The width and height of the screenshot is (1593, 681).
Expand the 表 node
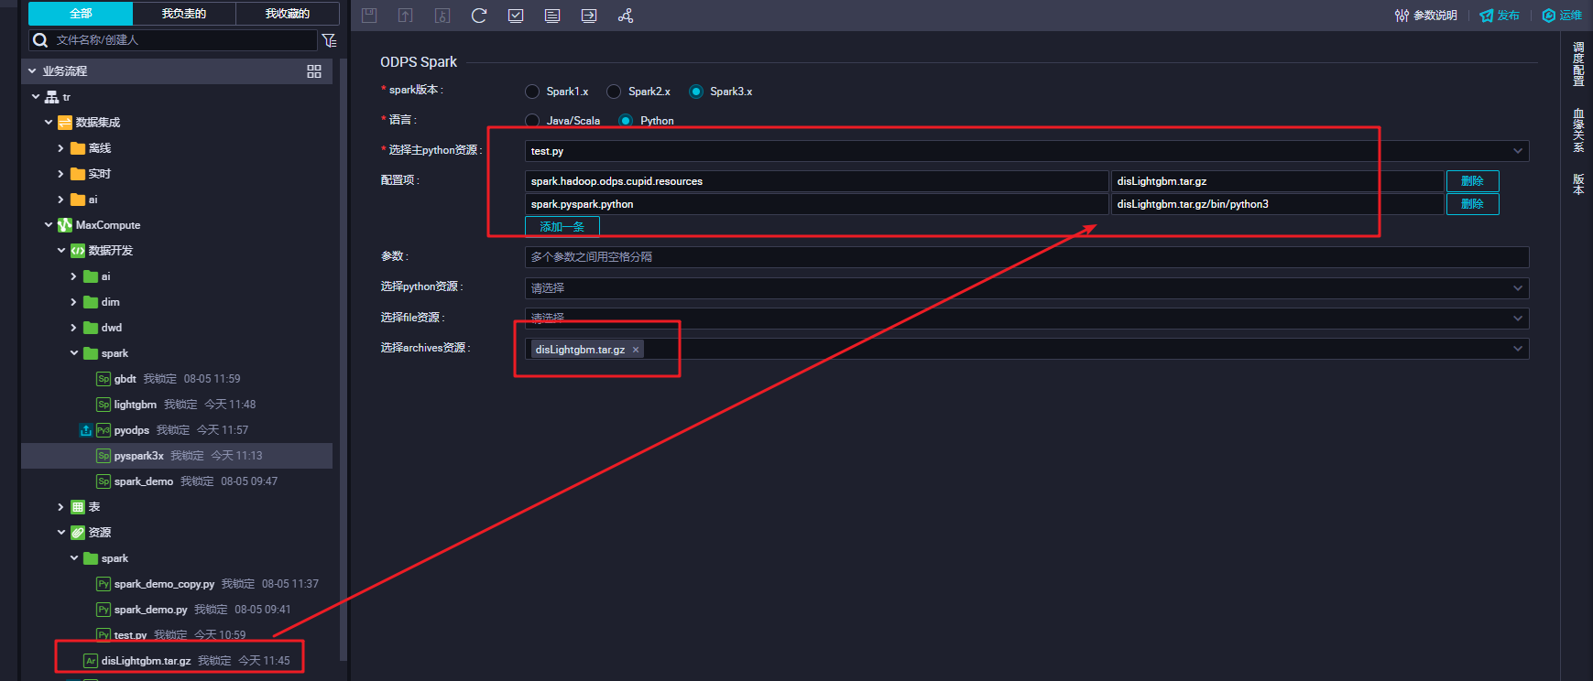point(61,507)
